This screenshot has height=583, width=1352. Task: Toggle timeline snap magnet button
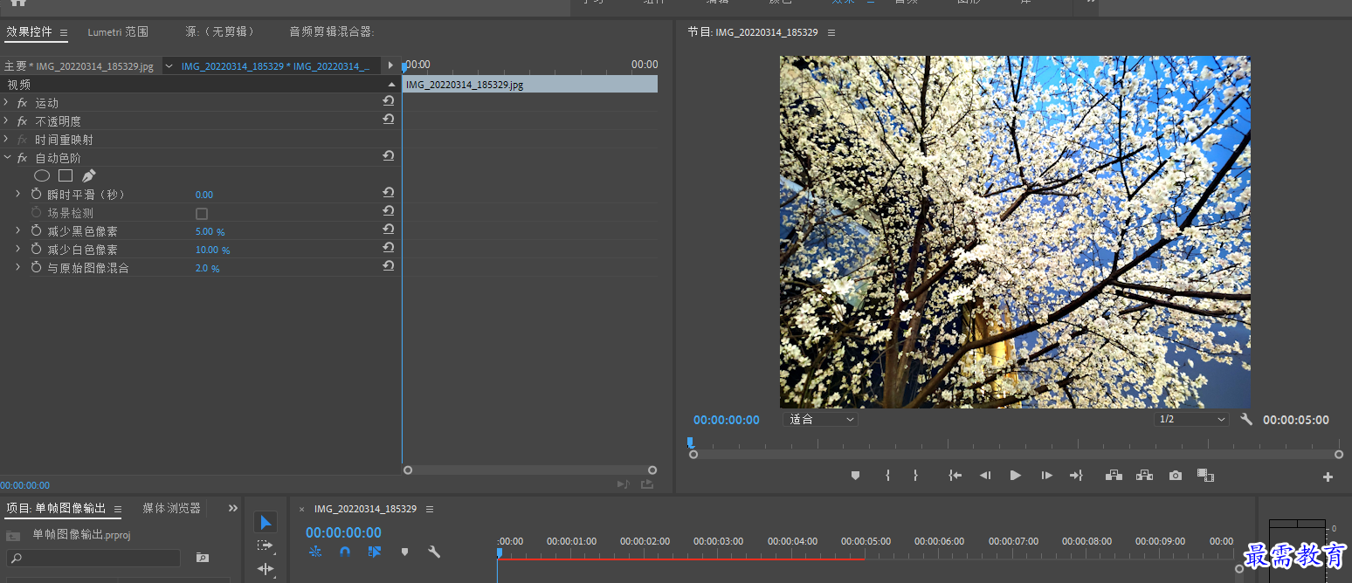(345, 552)
